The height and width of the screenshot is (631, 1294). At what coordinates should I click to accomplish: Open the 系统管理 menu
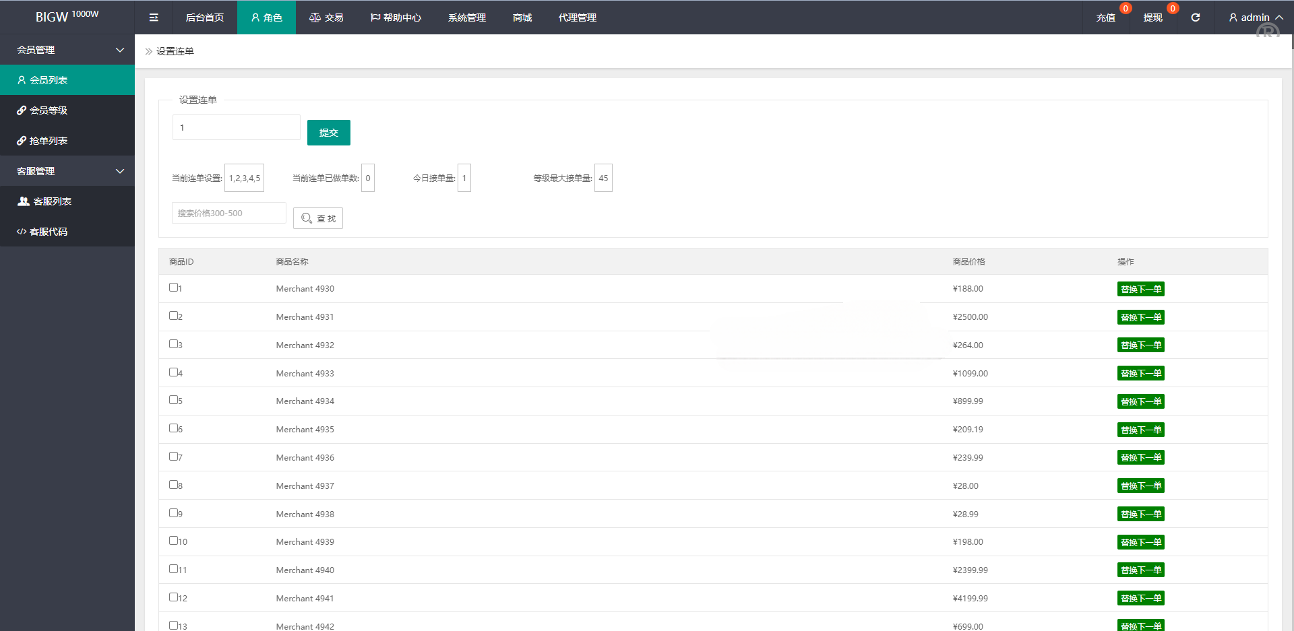pos(466,18)
